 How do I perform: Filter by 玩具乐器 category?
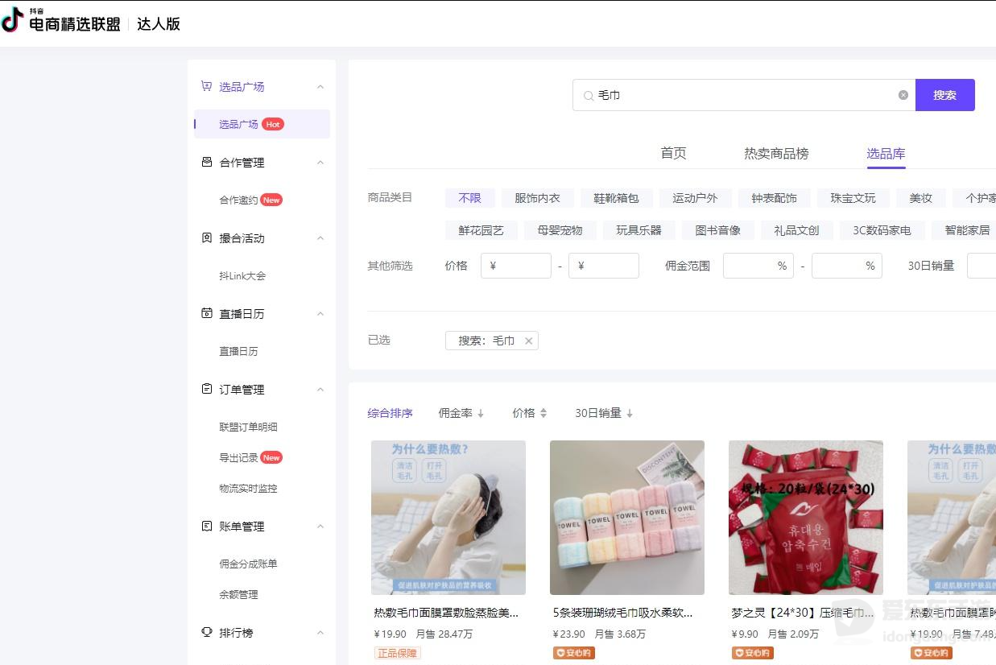pos(639,230)
